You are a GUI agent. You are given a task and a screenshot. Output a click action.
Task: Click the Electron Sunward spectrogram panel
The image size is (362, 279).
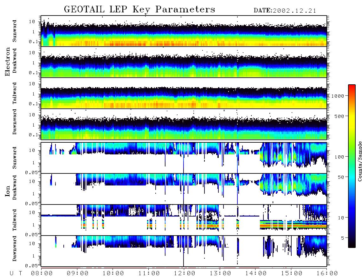click(184, 31)
